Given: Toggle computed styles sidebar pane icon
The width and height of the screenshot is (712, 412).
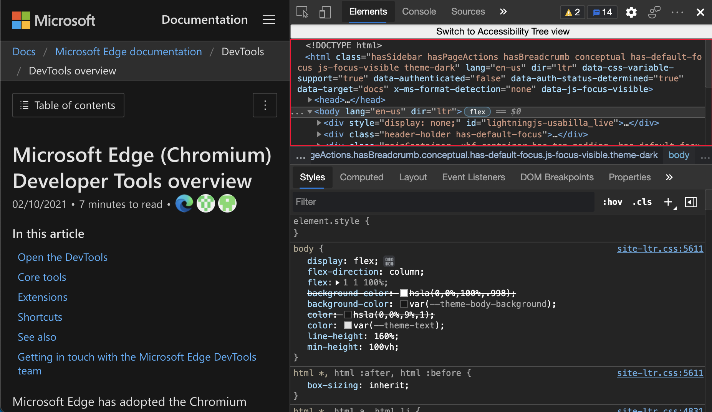Looking at the screenshot, I should pyautogui.click(x=690, y=202).
